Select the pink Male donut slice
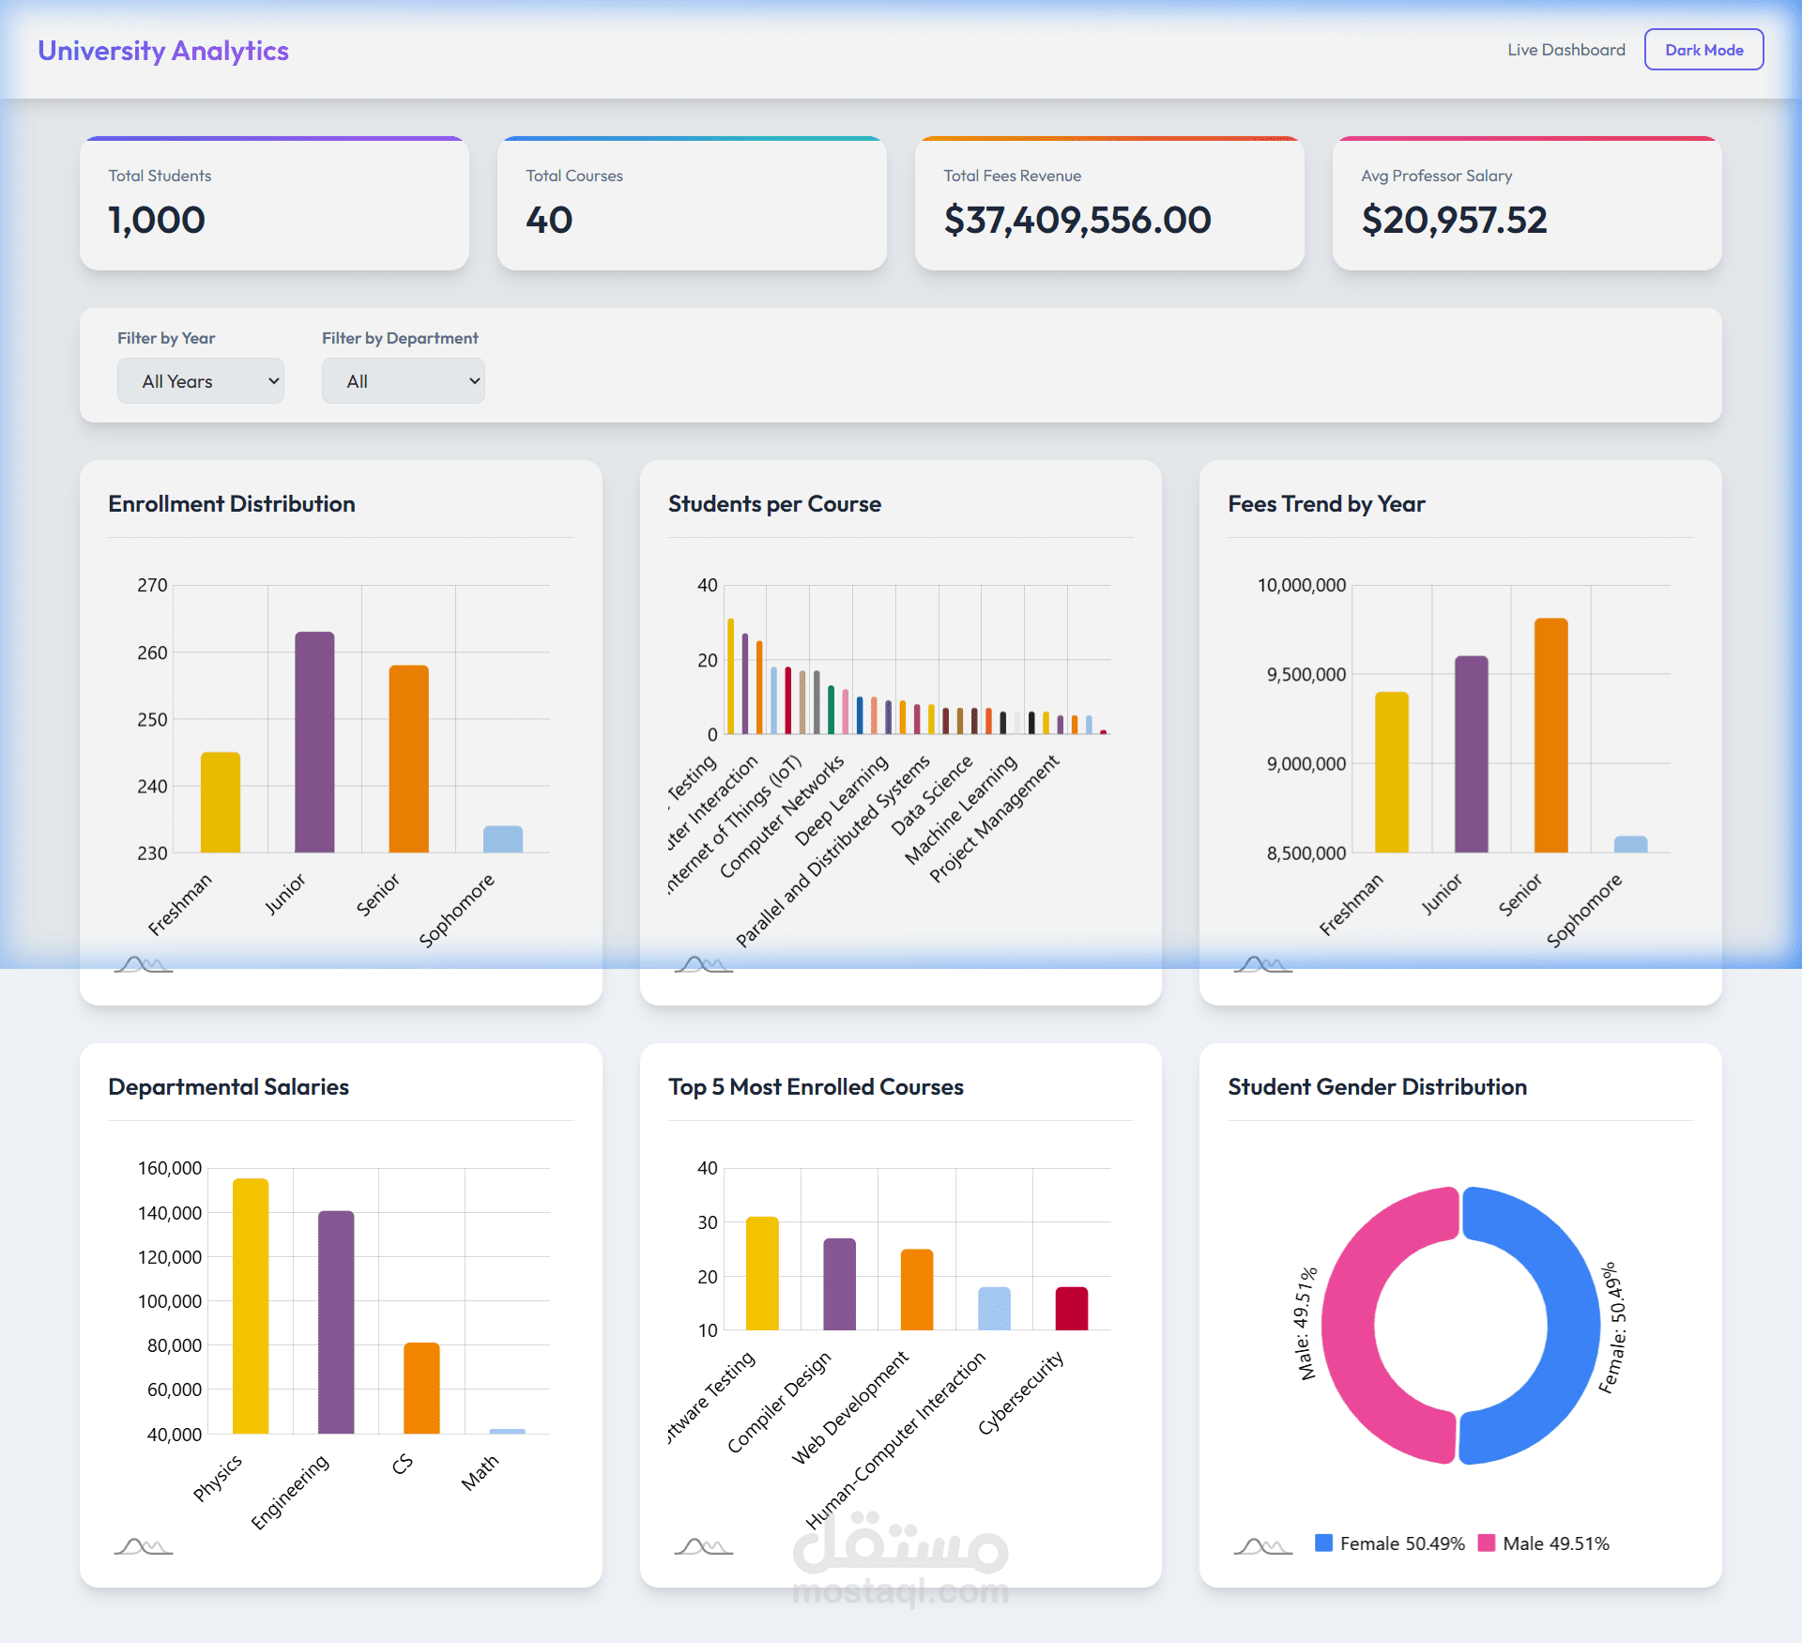This screenshot has width=1802, height=1643. [1348, 1325]
